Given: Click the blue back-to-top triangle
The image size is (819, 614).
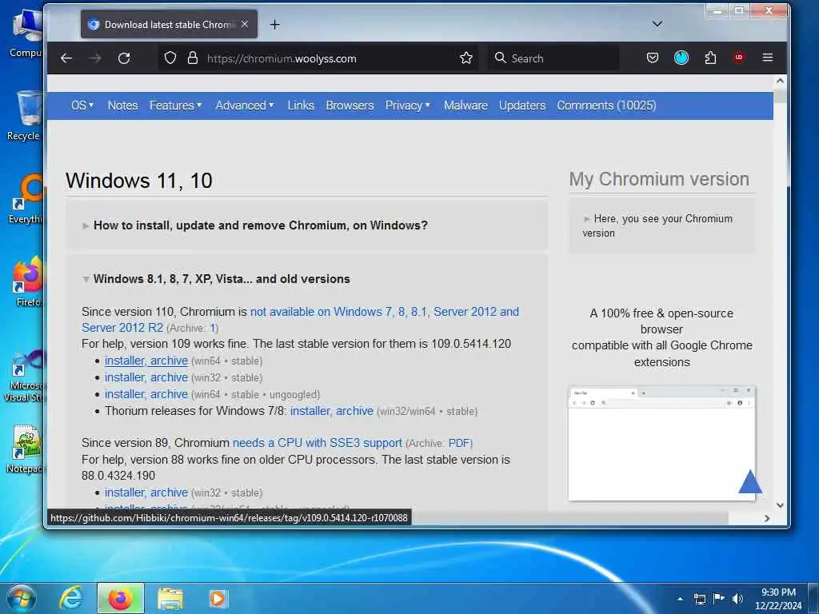Looking at the screenshot, I should tap(750, 481).
